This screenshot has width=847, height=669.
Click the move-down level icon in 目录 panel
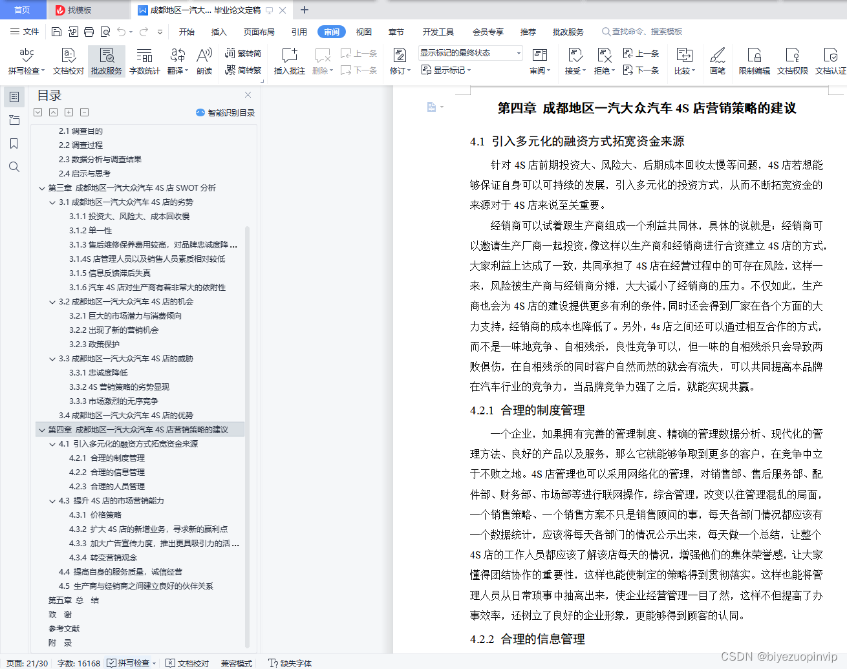coord(38,112)
